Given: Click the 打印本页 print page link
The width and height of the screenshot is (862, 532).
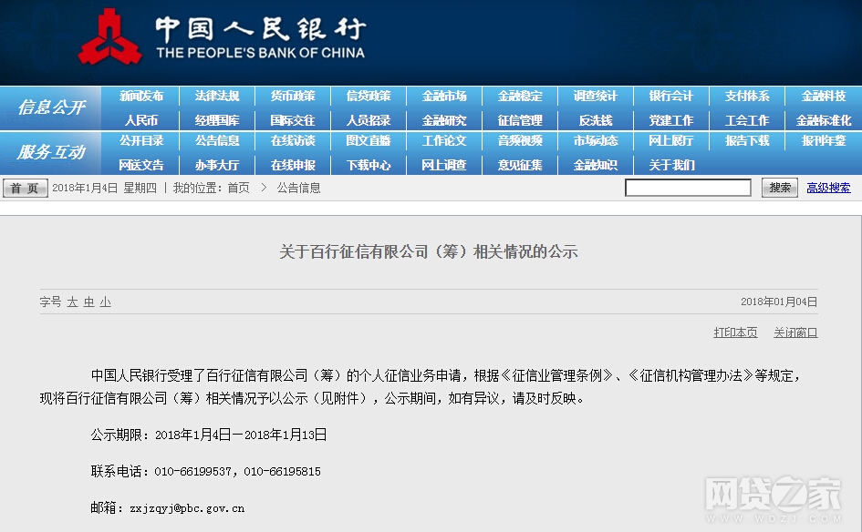Looking at the screenshot, I should point(735,332).
